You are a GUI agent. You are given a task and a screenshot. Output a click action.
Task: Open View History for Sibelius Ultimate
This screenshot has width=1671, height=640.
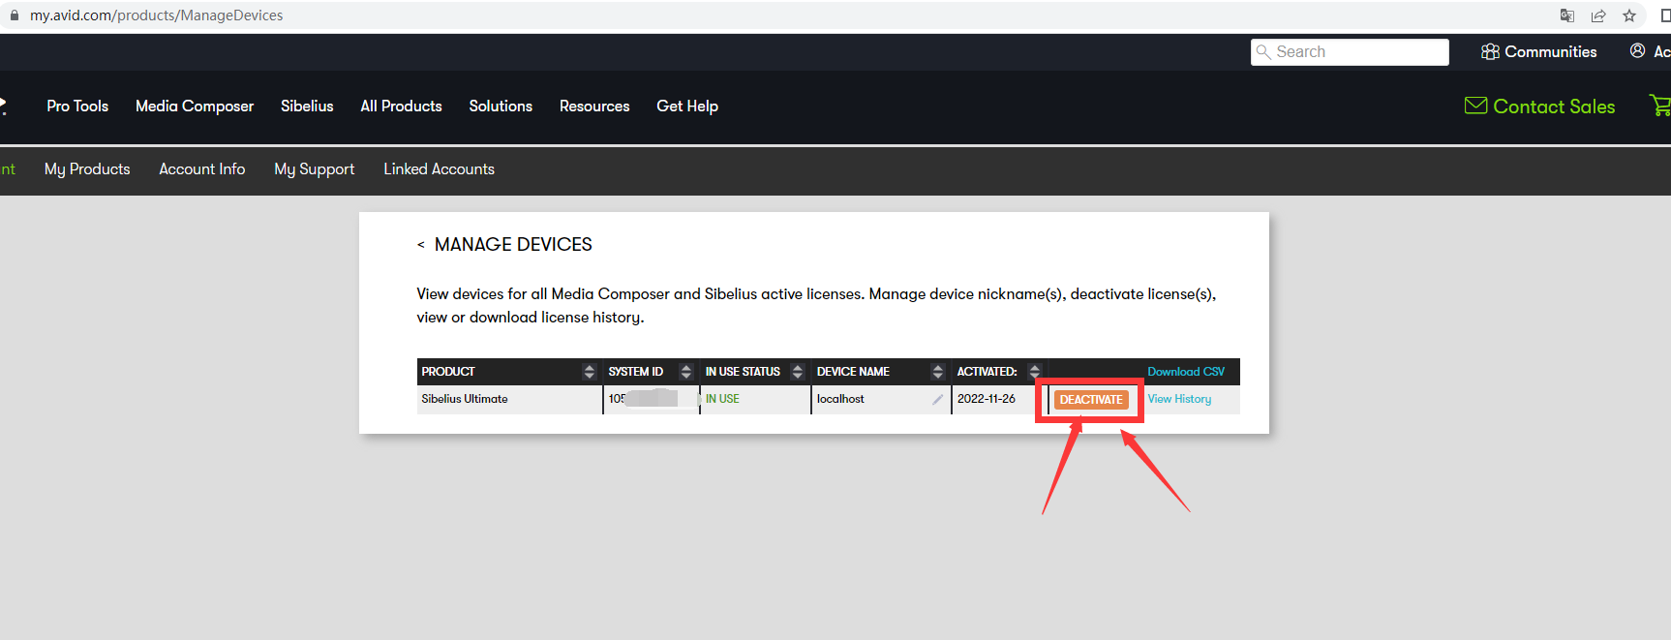click(1178, 399)
